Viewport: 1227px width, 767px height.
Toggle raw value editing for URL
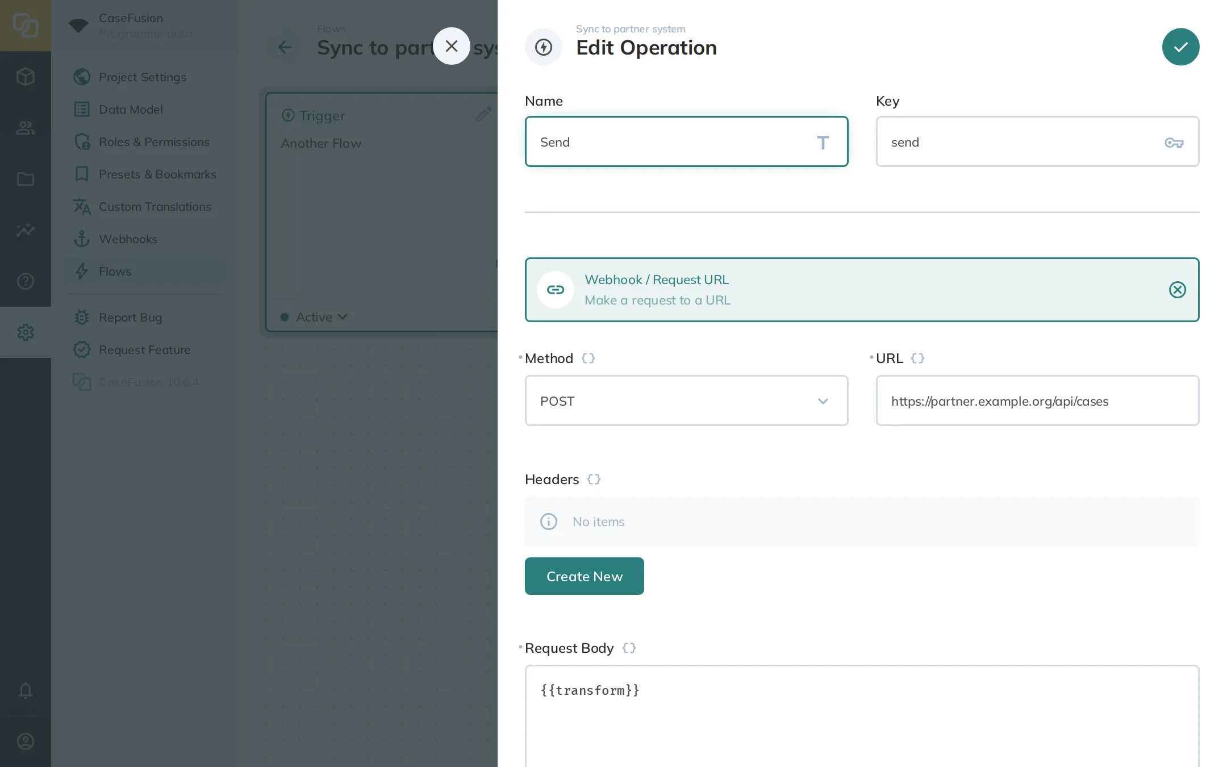917,358
